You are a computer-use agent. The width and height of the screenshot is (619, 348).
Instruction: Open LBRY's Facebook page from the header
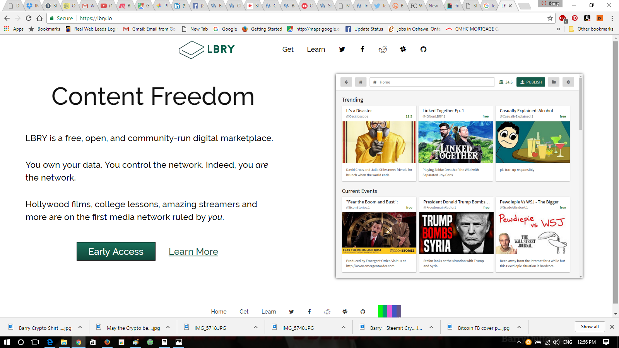pos(363,49)
